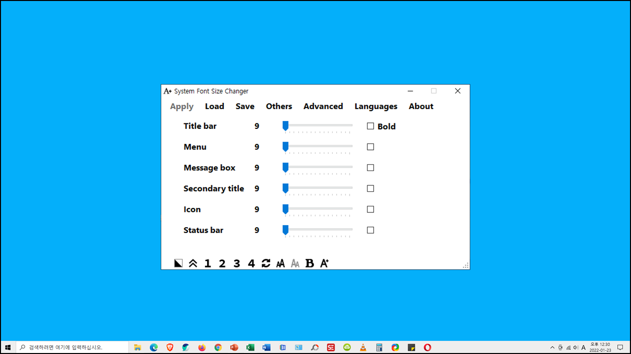Toggle the black-and-white theme icon

[x=178, y=264]
